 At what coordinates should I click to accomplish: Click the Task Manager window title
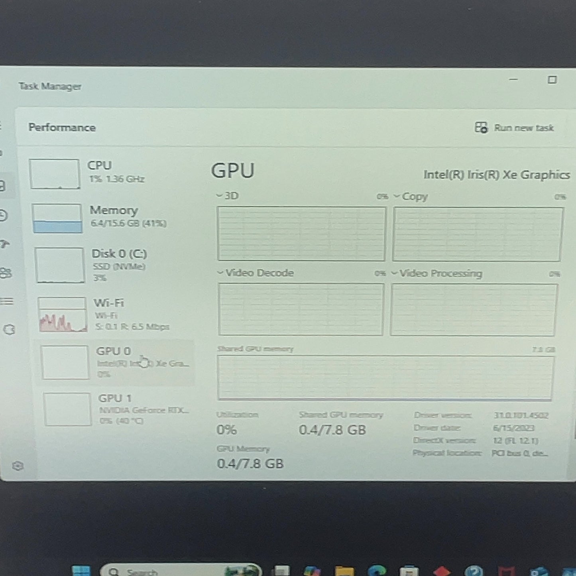[50, 86]
